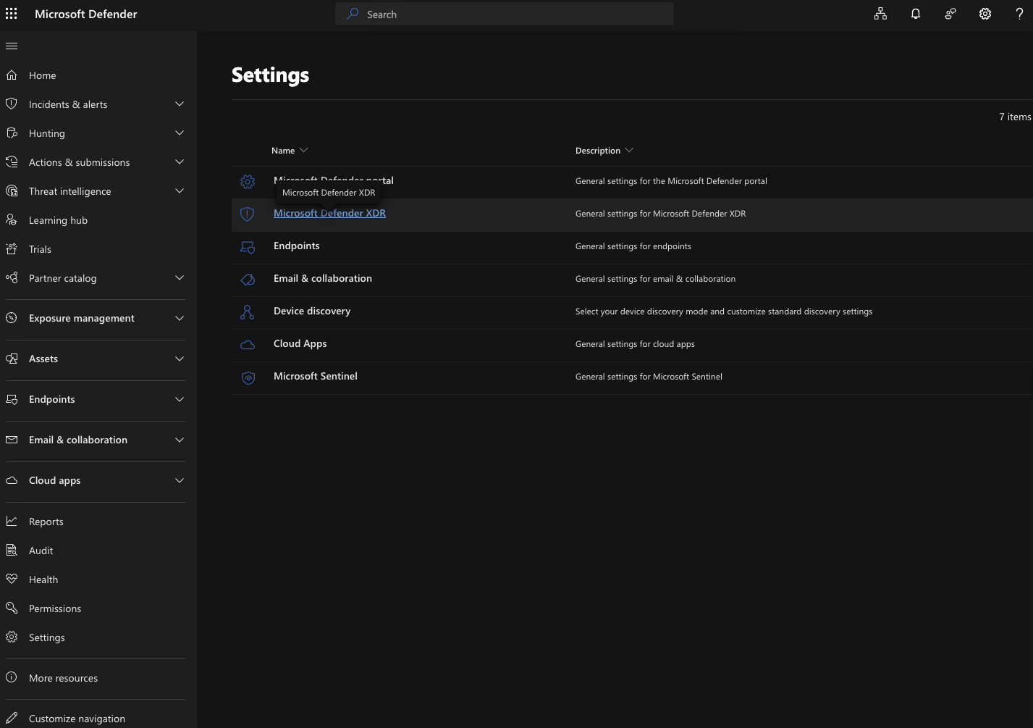
Task: Click the Trials icon in the sidebar
Action: (12, 248)
